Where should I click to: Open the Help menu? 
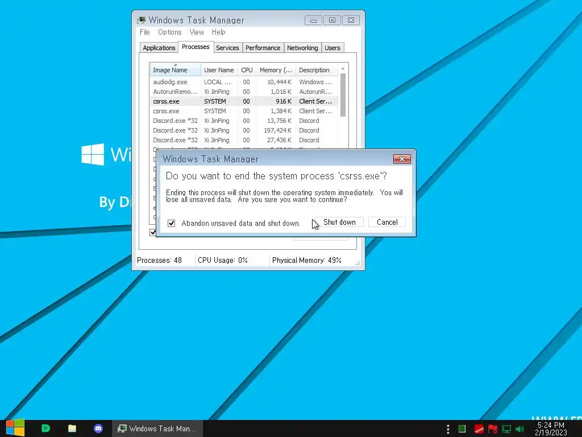[x=219, y=32]
